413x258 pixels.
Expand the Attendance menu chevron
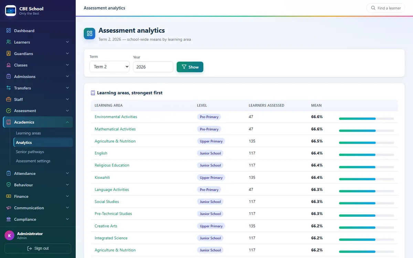[x=67, y=173]
